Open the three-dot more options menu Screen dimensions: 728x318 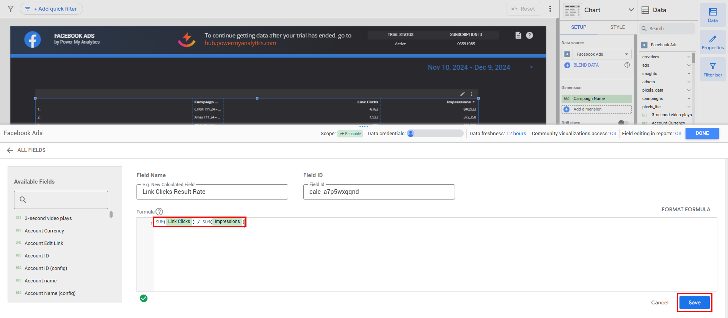550,9
